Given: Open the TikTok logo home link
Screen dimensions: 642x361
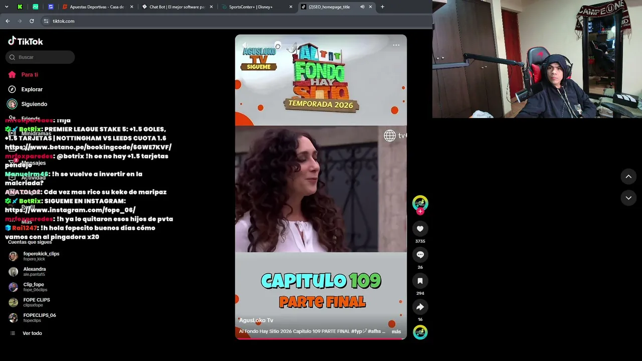Looking at the screenshot, I should 26,41.
